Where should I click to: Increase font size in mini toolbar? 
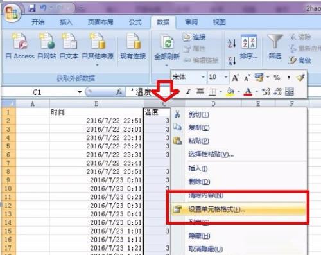236,78
